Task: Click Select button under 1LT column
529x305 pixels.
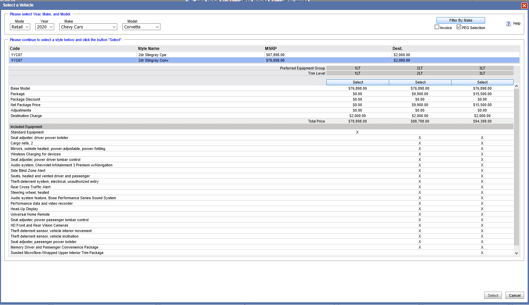Action: tap(358, 82)
